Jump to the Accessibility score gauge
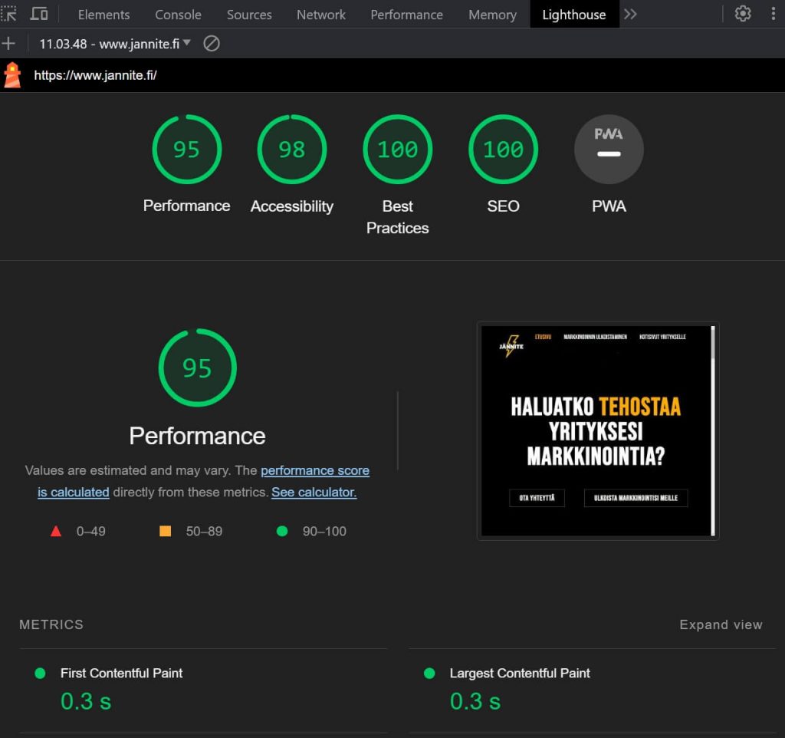The width and height of the screenshot is (785, 738). coord(292,150)
